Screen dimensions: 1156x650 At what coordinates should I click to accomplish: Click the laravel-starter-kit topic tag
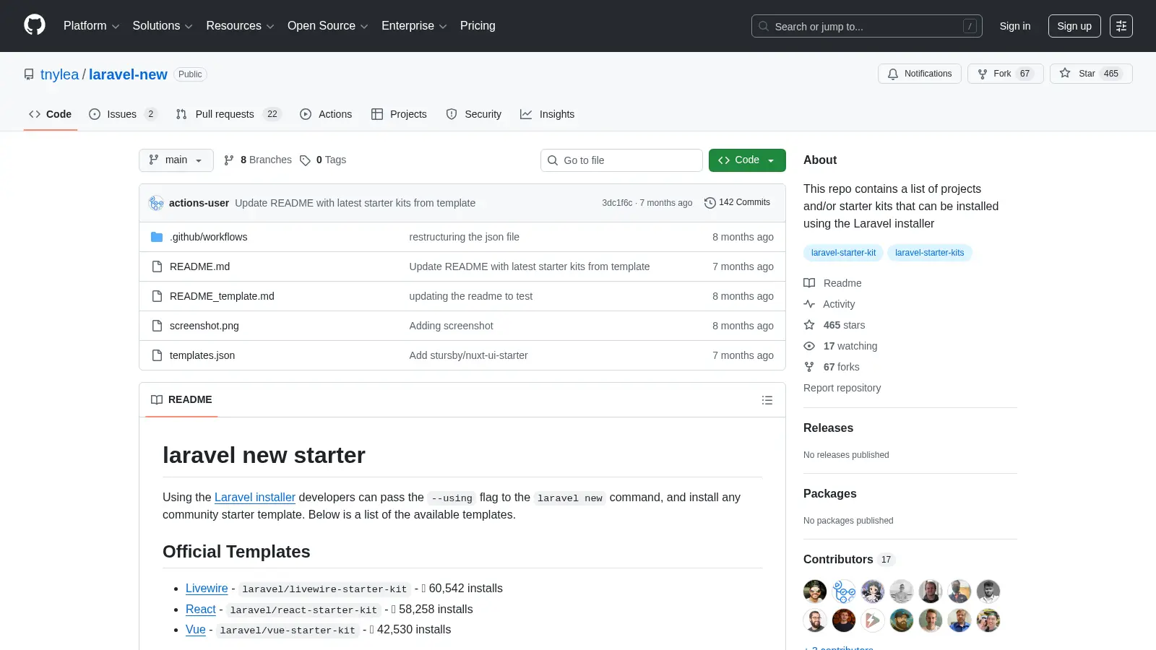(843, 253)
